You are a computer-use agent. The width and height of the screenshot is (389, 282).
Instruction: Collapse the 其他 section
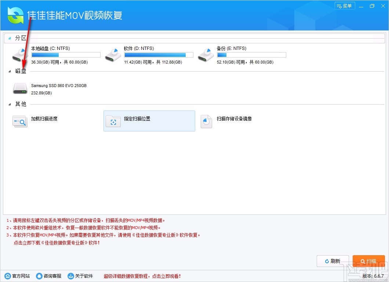click(x=9, y=104)
